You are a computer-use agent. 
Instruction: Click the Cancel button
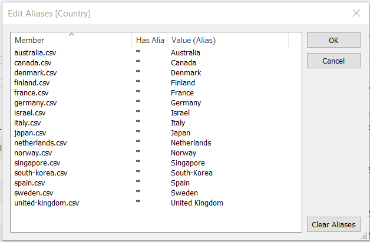point(333,61)
